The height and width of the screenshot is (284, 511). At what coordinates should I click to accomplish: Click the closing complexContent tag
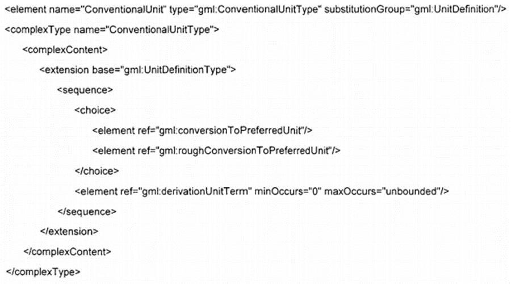pyautogui.click(x=68, y=252)
